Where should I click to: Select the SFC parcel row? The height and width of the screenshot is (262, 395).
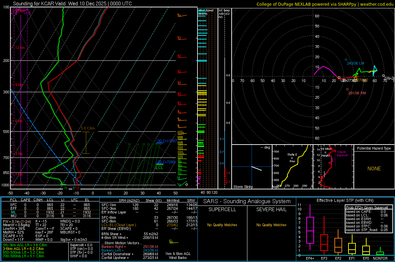tap(51, 205)
